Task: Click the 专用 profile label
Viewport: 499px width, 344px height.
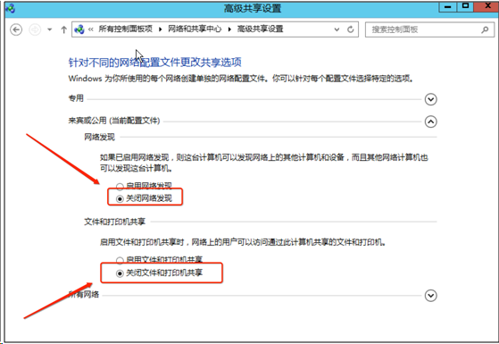Action: tap(76, 98)
